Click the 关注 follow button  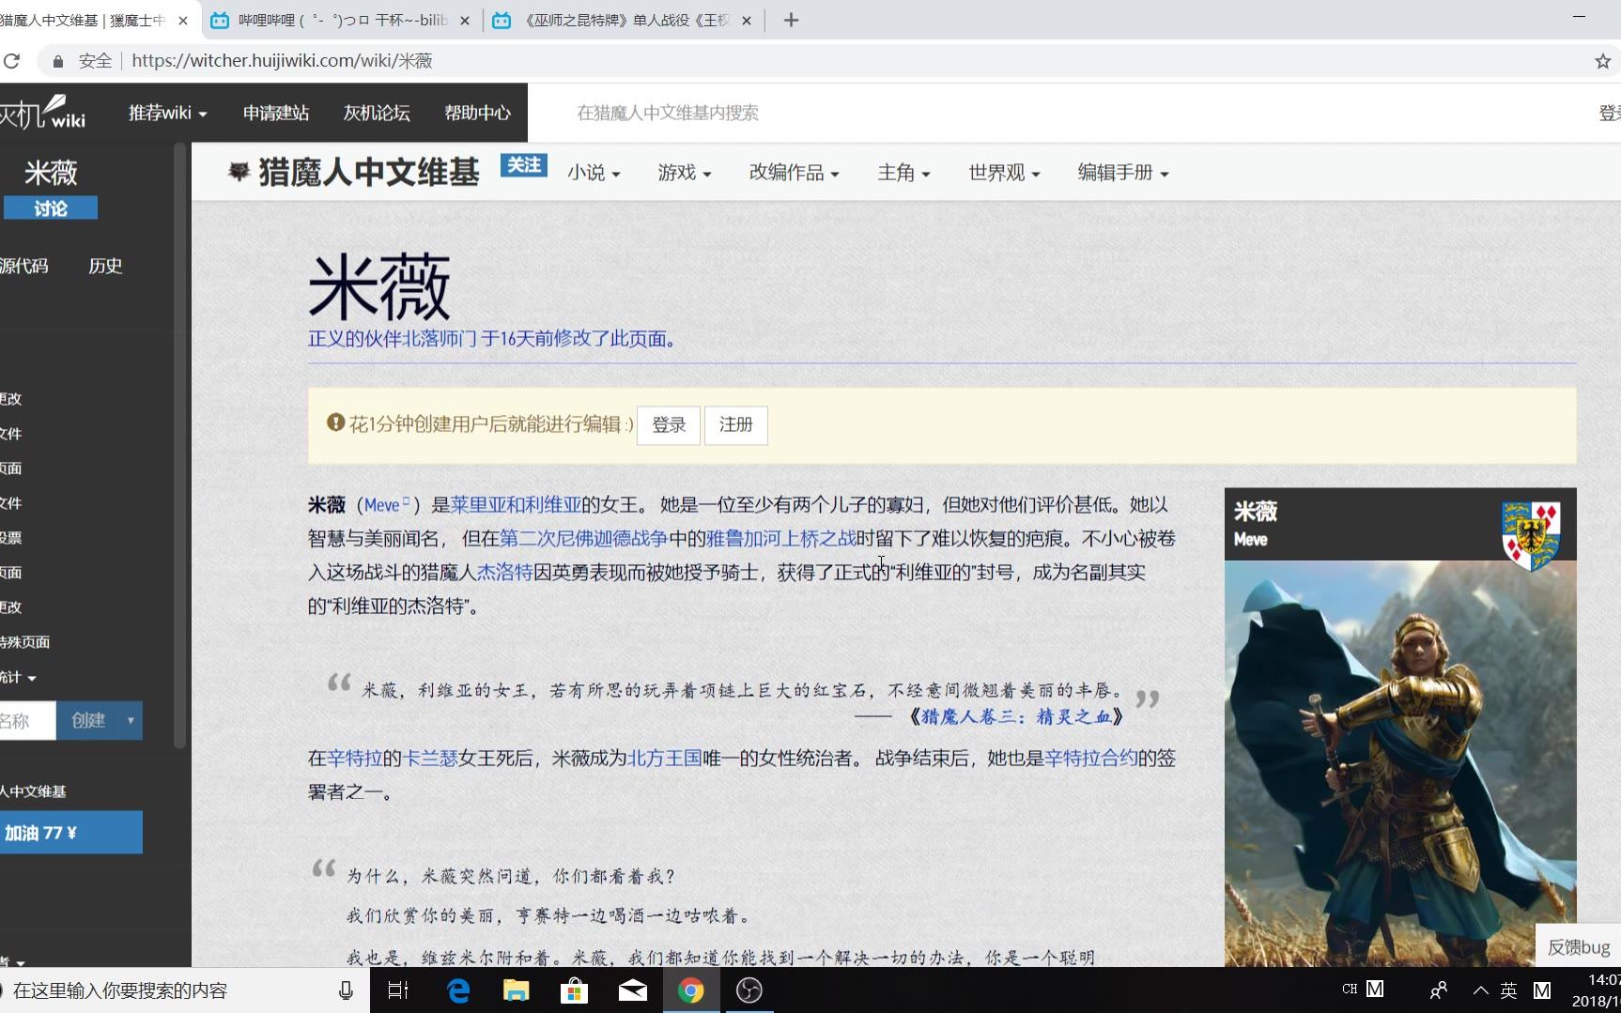coord(524,165)
